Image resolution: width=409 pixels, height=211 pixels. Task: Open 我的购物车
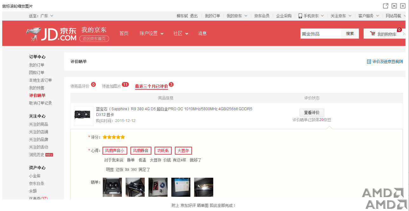(x=387, y=34)
